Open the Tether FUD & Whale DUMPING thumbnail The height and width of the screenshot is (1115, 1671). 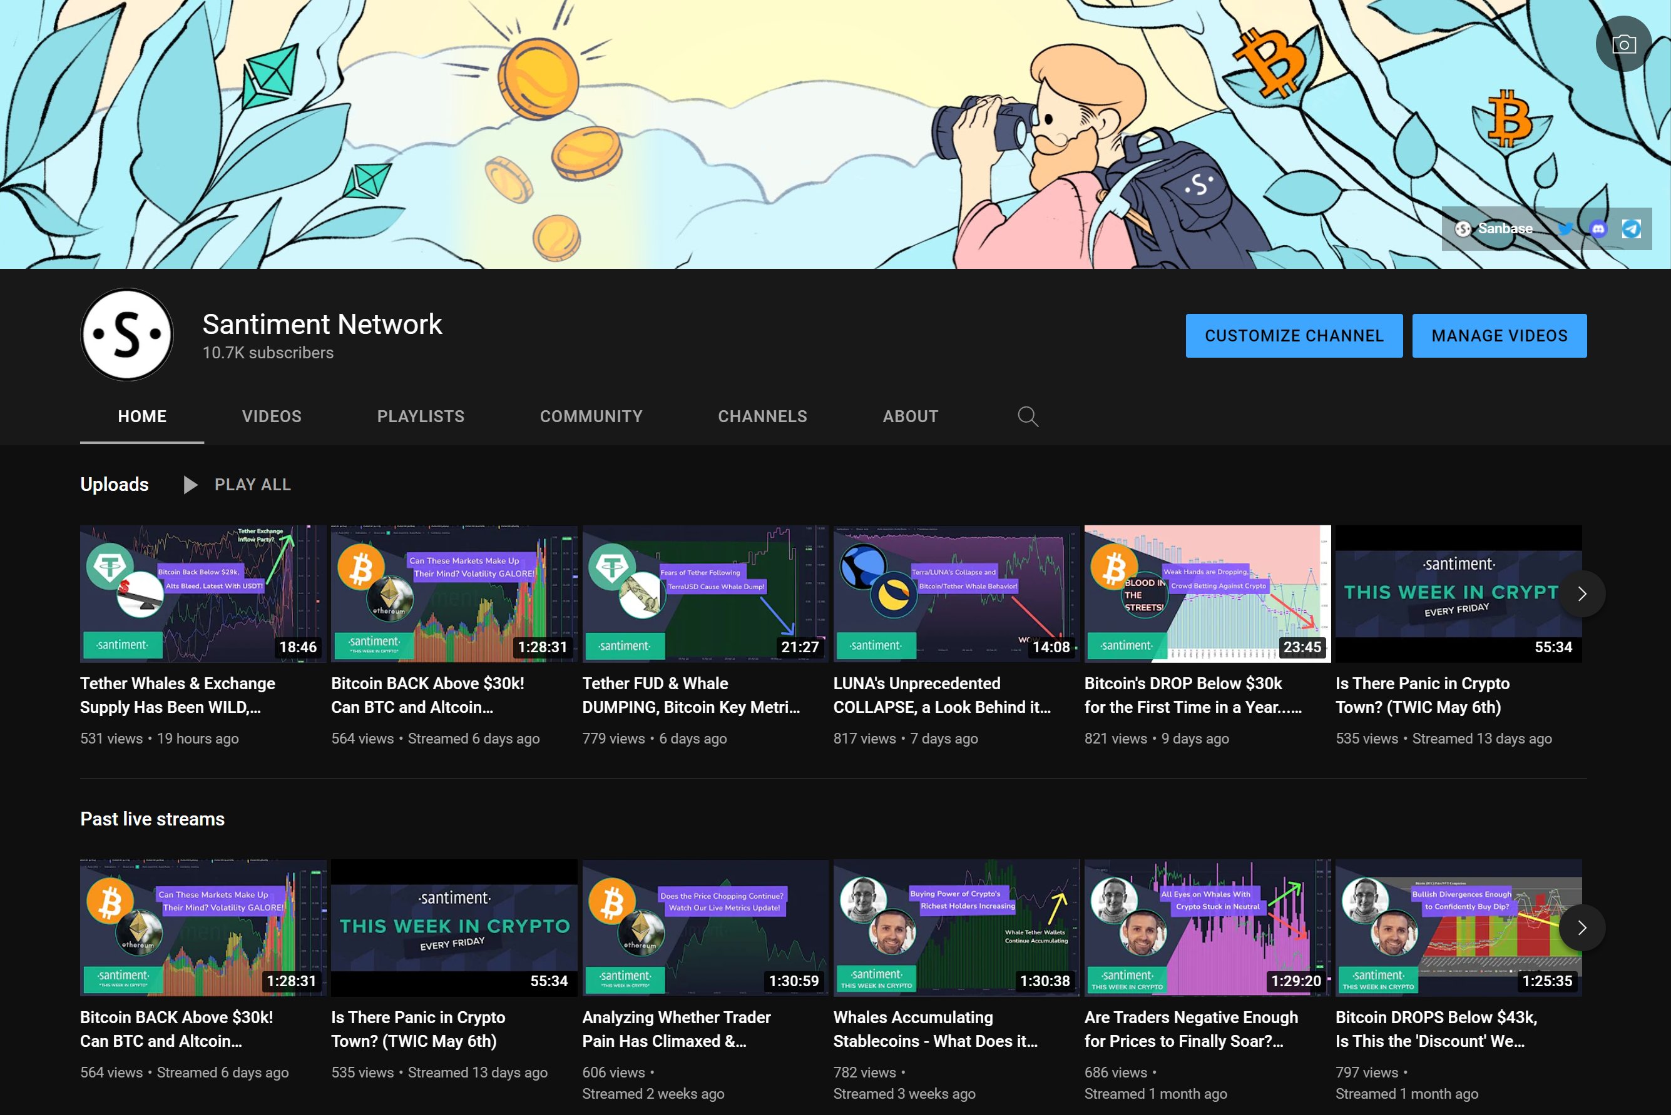705,595
